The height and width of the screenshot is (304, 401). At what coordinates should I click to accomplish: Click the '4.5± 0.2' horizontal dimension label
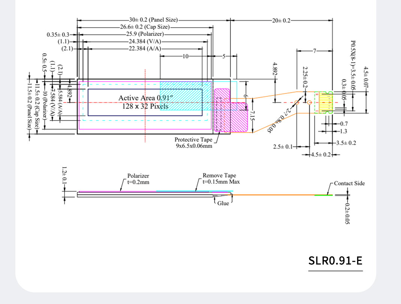pos(321,155)
